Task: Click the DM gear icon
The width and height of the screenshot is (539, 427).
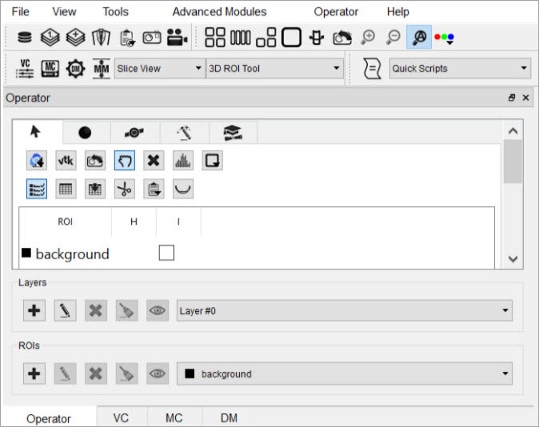Action: 75,69
